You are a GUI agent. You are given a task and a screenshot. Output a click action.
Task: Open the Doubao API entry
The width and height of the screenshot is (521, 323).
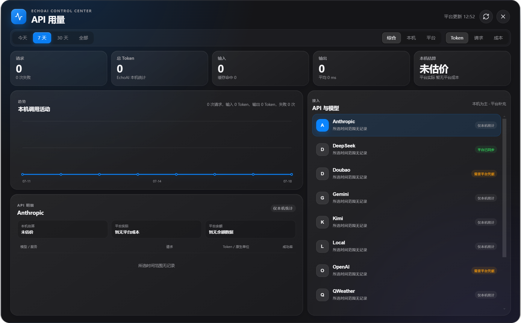coord(406,174)
